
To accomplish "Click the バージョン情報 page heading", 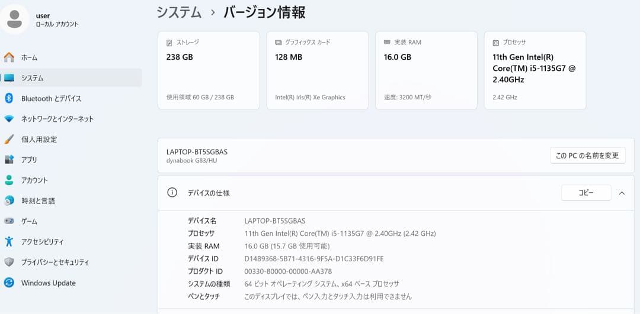I will (x=264, y=12).
